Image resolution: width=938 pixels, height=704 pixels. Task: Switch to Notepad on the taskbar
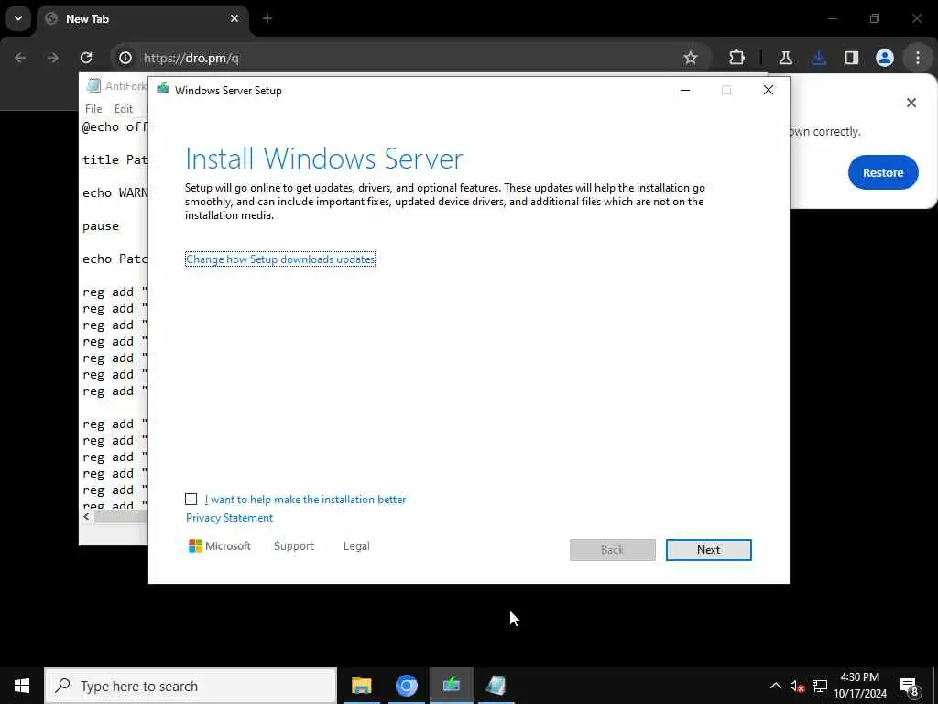(496, 686)
